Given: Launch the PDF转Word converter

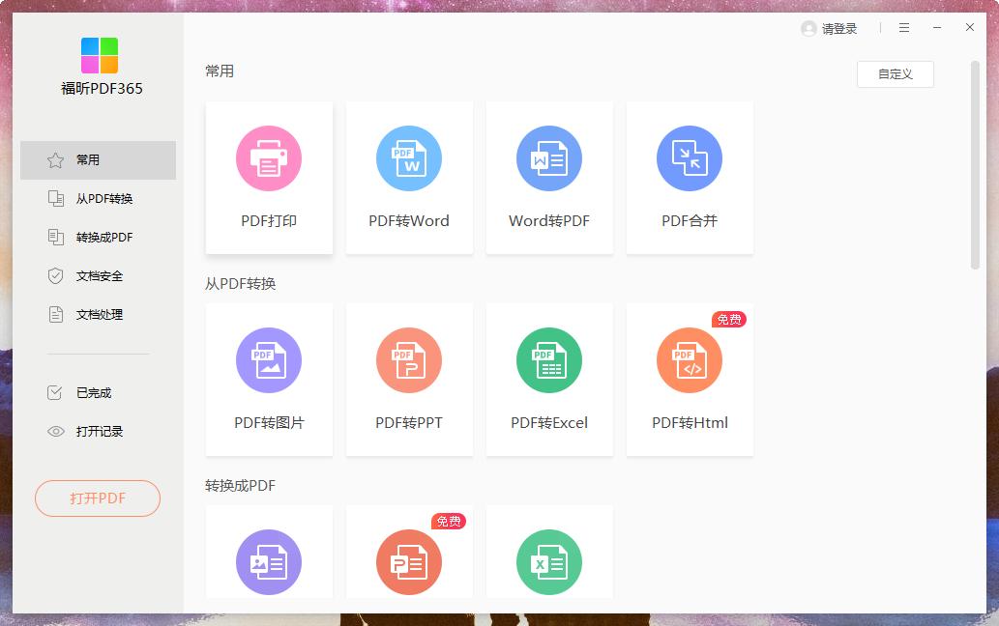Looking at the screenshot, I should 409,178.
